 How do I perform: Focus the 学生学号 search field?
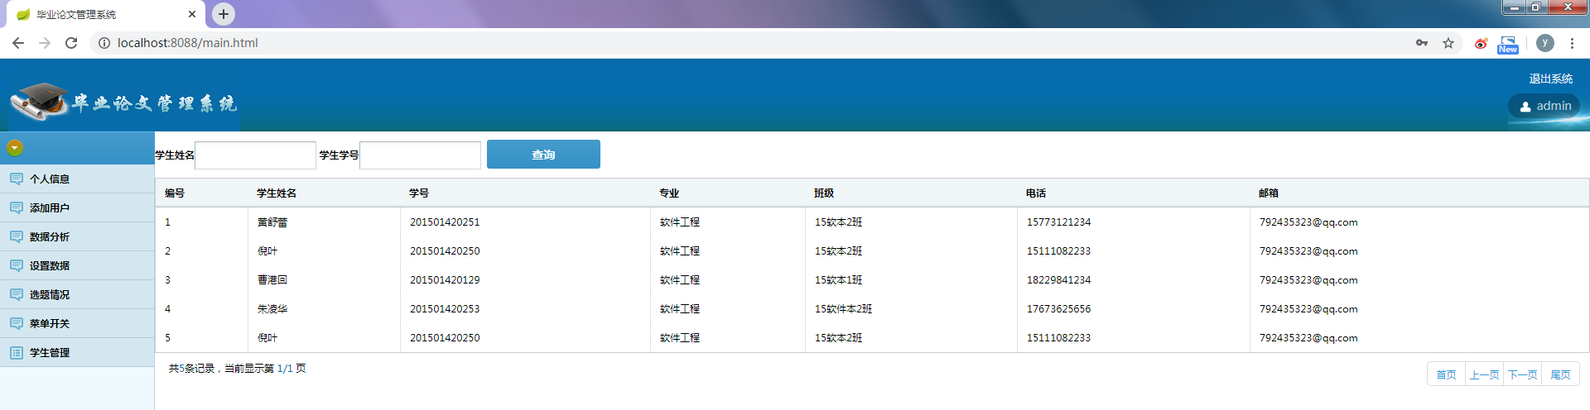click(x=420, y=155)
